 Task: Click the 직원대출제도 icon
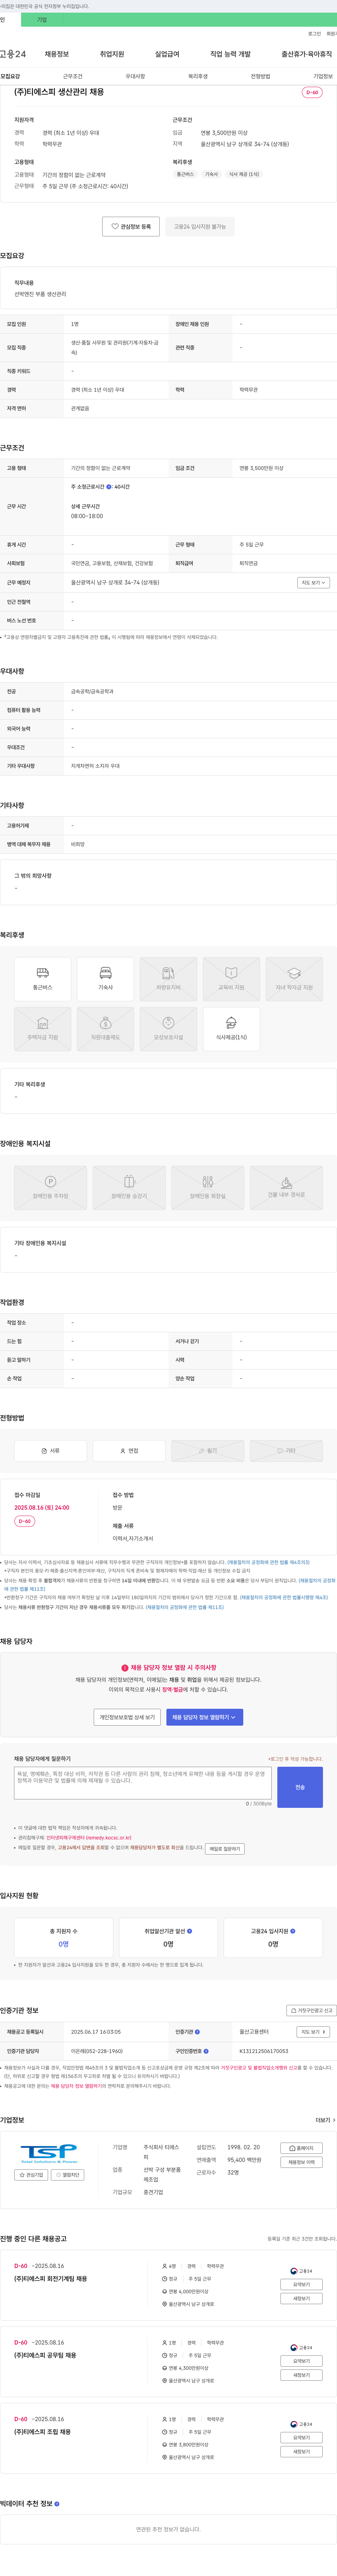(105, 1029)
